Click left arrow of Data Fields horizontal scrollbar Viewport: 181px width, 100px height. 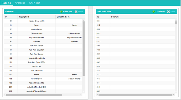[5, 95]
